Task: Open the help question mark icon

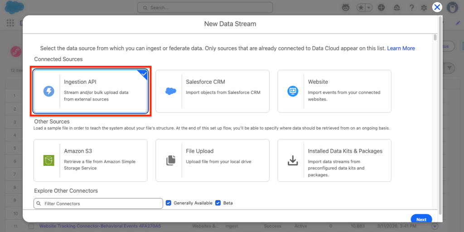Action: click(411, 8)
